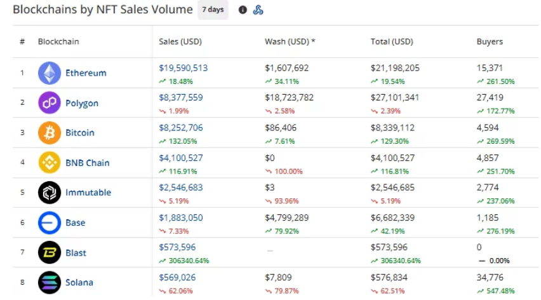Select Bitcoin sales change 132.05%
The height and width of the screenshot is (300, 541).
coord(182,141)
